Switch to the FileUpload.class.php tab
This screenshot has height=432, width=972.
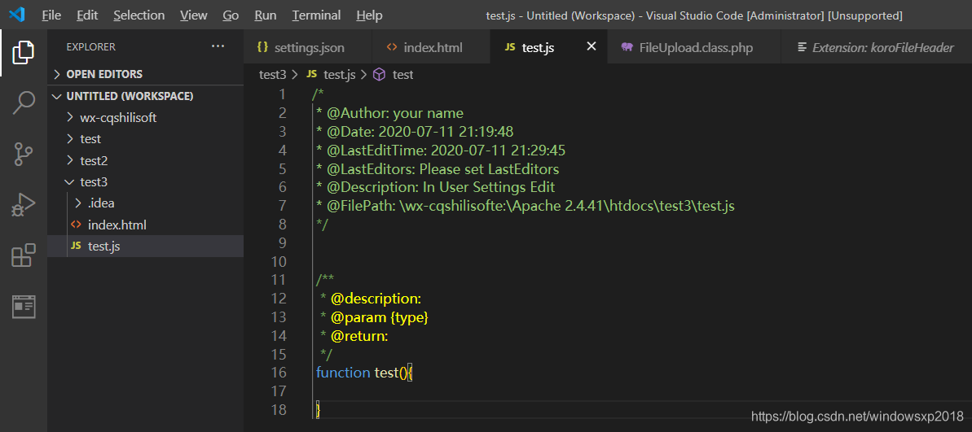695,47
